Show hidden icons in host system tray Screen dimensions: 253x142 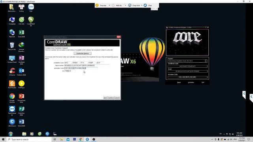tap(212, 139)
